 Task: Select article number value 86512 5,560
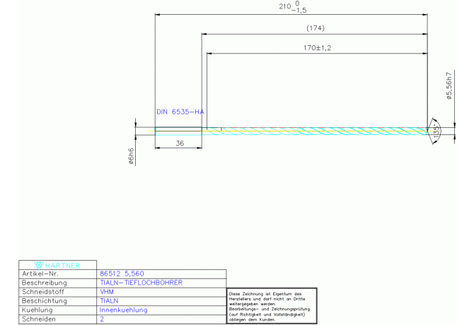(121, 273)
